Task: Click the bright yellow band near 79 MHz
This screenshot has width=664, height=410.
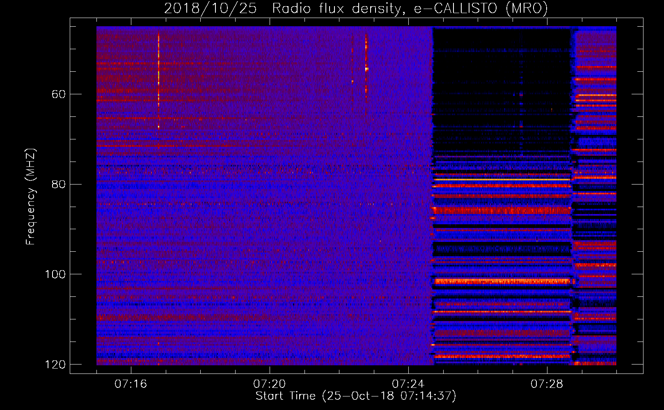Action: click(502, 180)
